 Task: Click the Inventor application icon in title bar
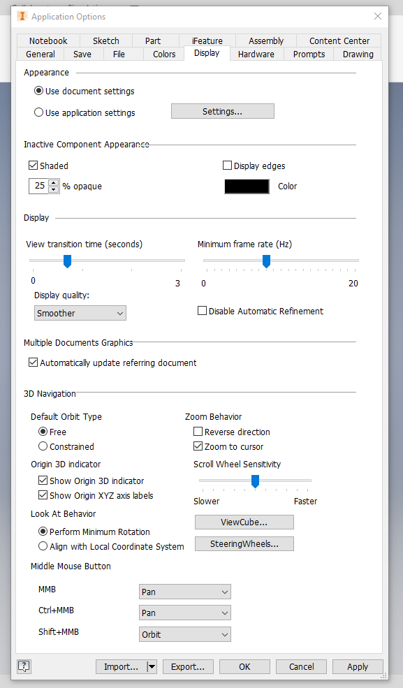point(22,16)
